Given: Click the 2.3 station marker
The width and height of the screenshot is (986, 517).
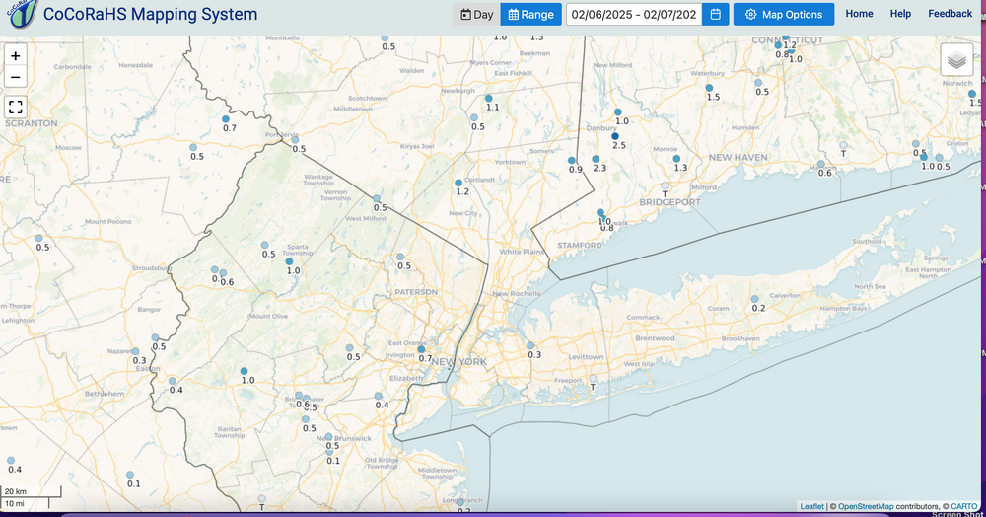Looking at the screenshot, I should pyautogui.click(x=596, y=159).
